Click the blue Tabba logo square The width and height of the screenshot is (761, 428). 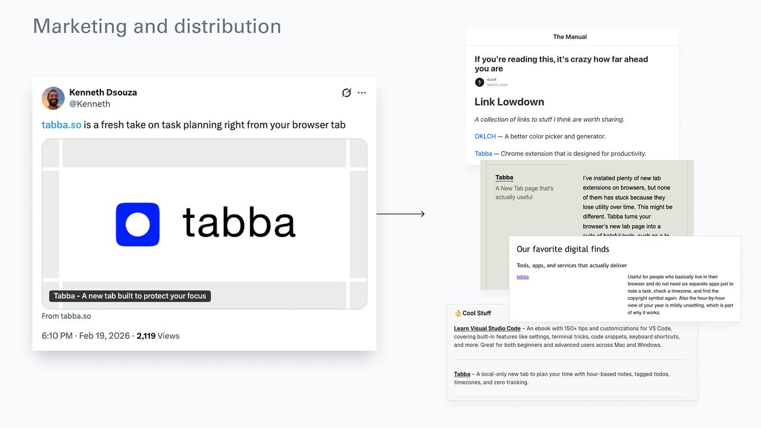137,224
